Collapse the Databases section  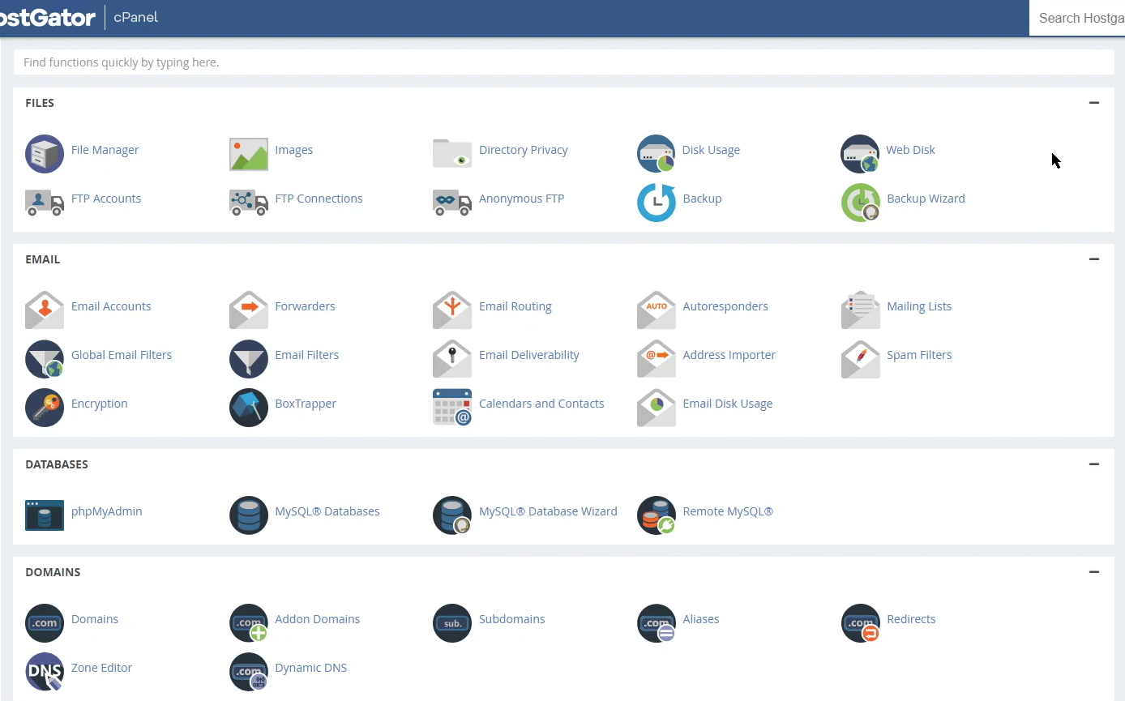point(1094,464)
